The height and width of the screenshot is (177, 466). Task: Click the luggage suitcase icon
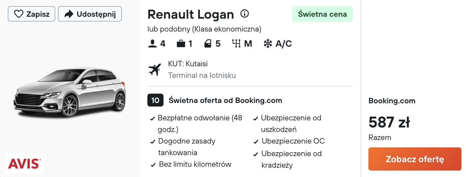(x=181, y=44)
